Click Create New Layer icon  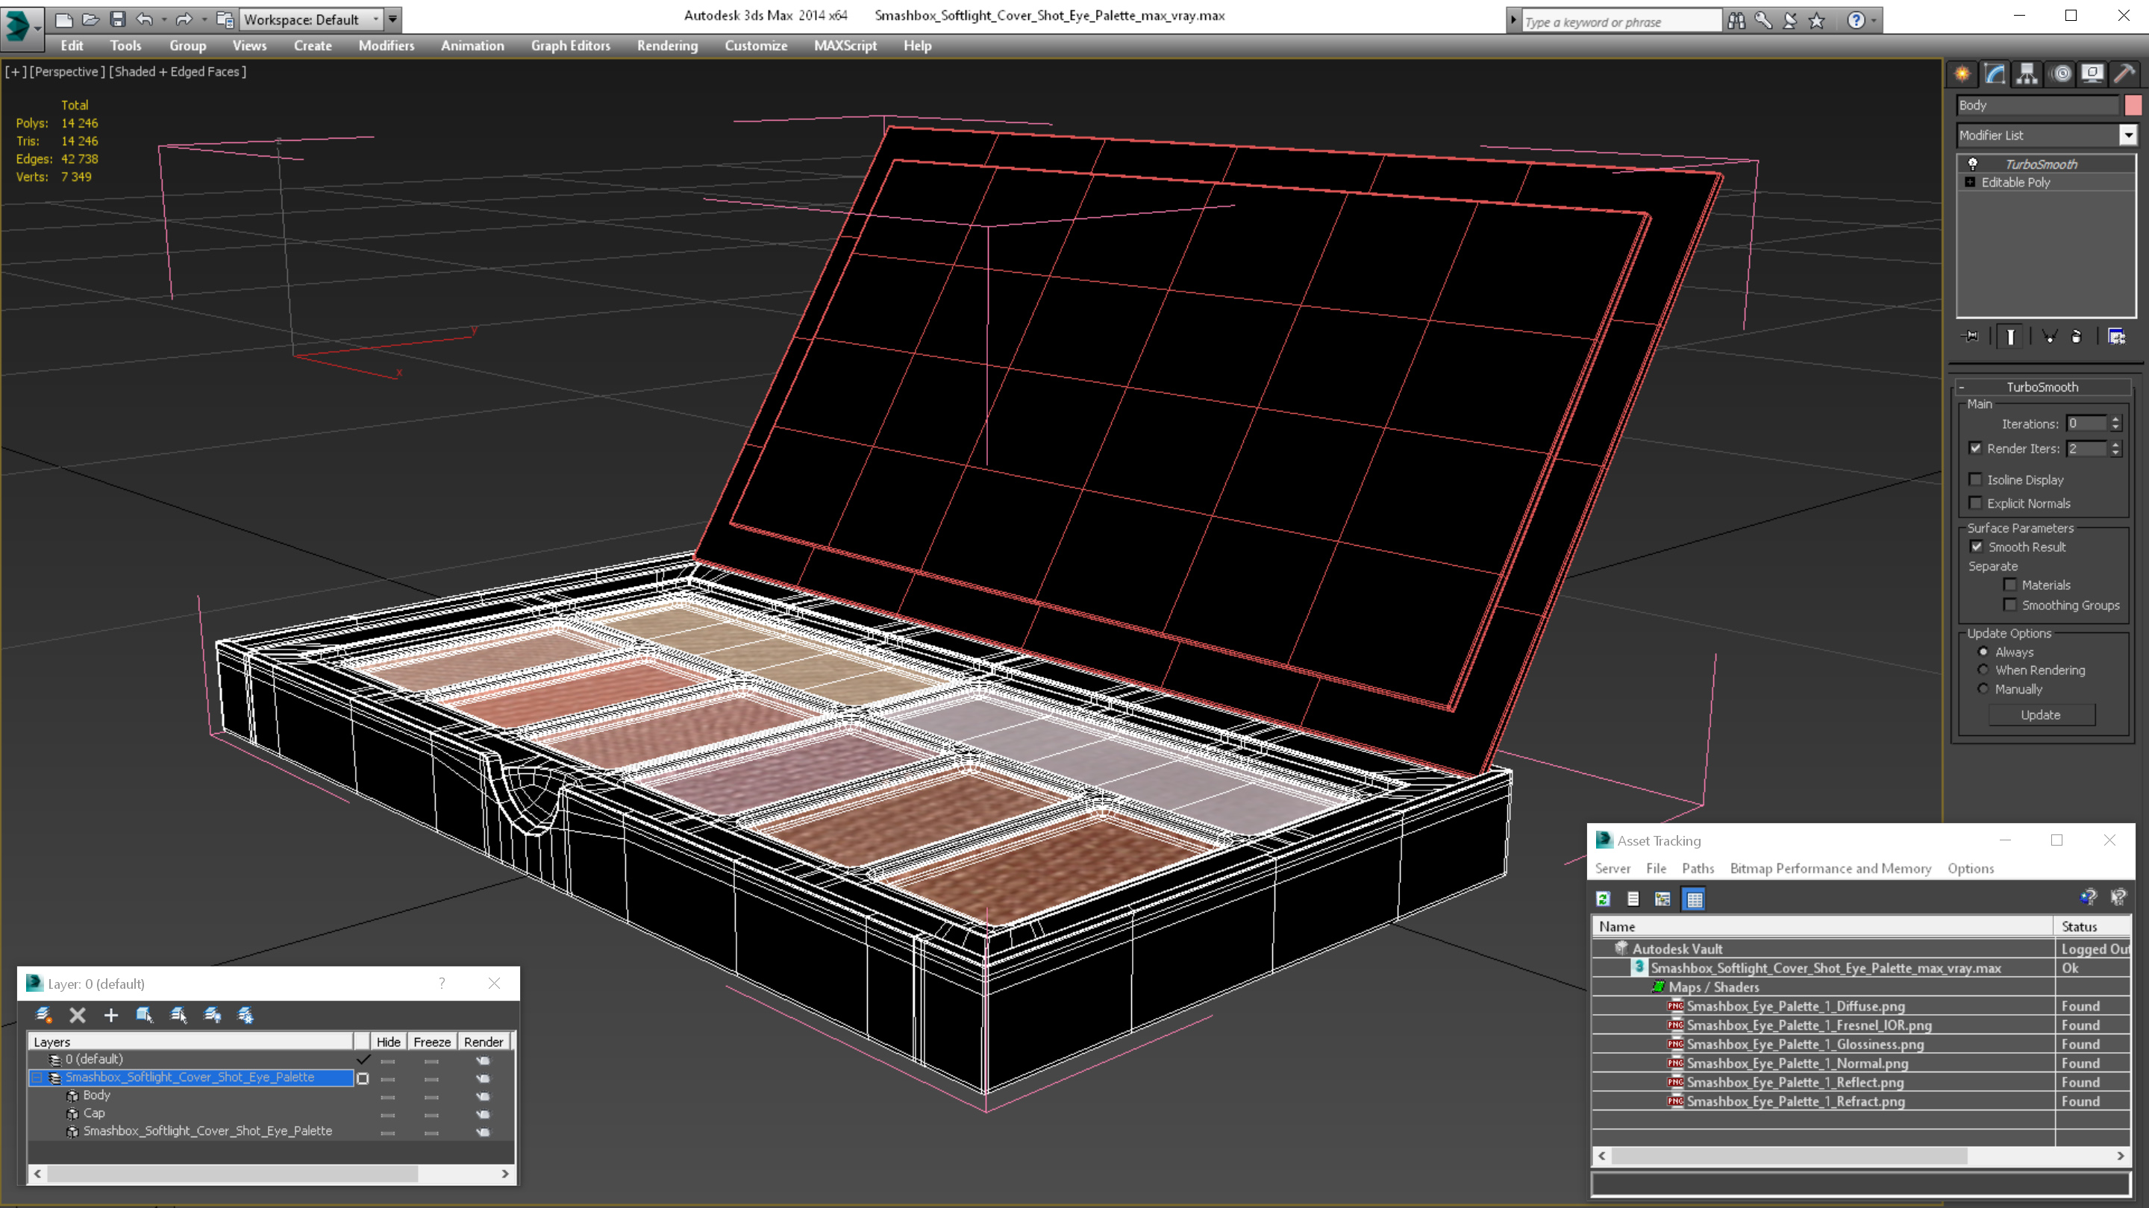pyautogui.click(x=43, y=1015)
